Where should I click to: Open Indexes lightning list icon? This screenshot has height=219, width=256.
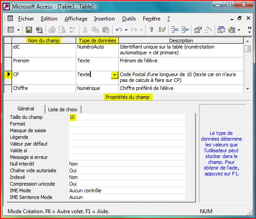click(x=162, y=30)
